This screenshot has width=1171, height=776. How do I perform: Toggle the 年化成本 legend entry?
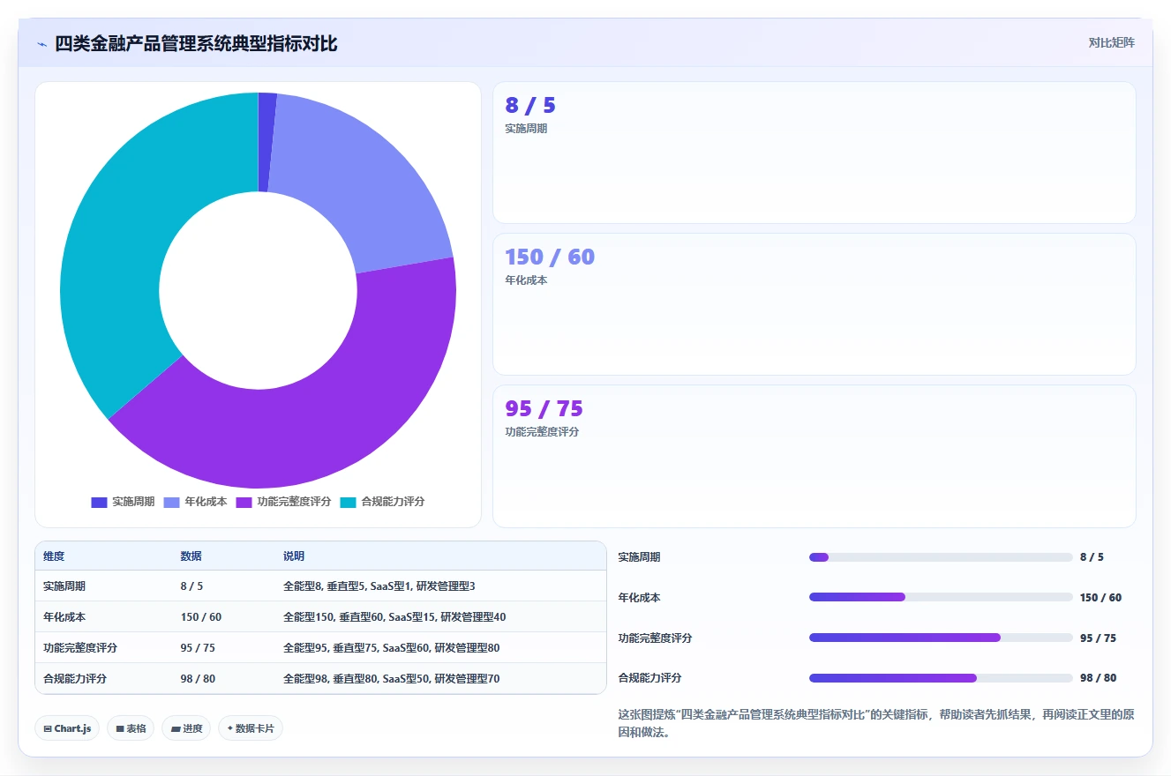[195, 502]
